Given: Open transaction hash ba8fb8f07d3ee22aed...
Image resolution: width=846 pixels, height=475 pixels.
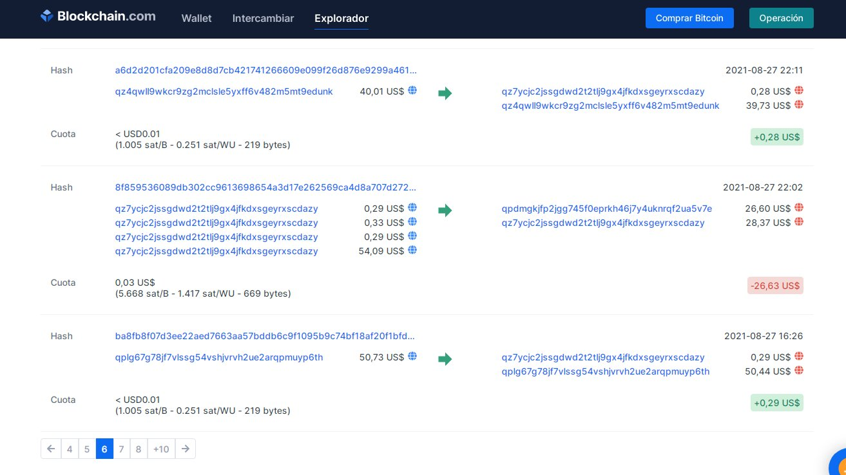Looking at the screenshot, I should pos(265,336).
